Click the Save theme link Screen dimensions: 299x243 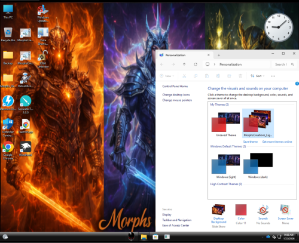click(251, 142)
